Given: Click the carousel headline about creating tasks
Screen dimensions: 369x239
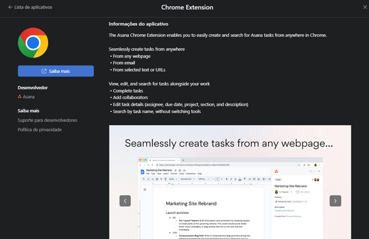Looking at the screenshot, I should (228, 142).
